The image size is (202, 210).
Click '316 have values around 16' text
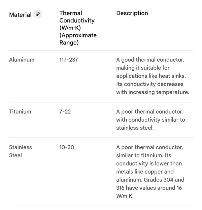click(149, 188)
